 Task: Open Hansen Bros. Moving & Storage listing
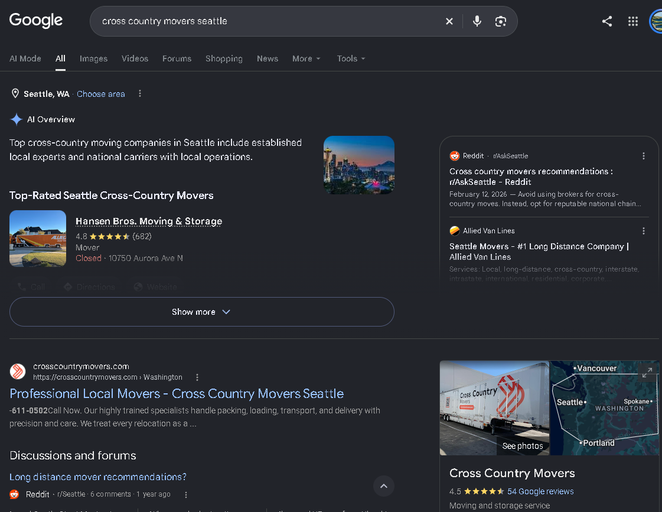[149, 221]
